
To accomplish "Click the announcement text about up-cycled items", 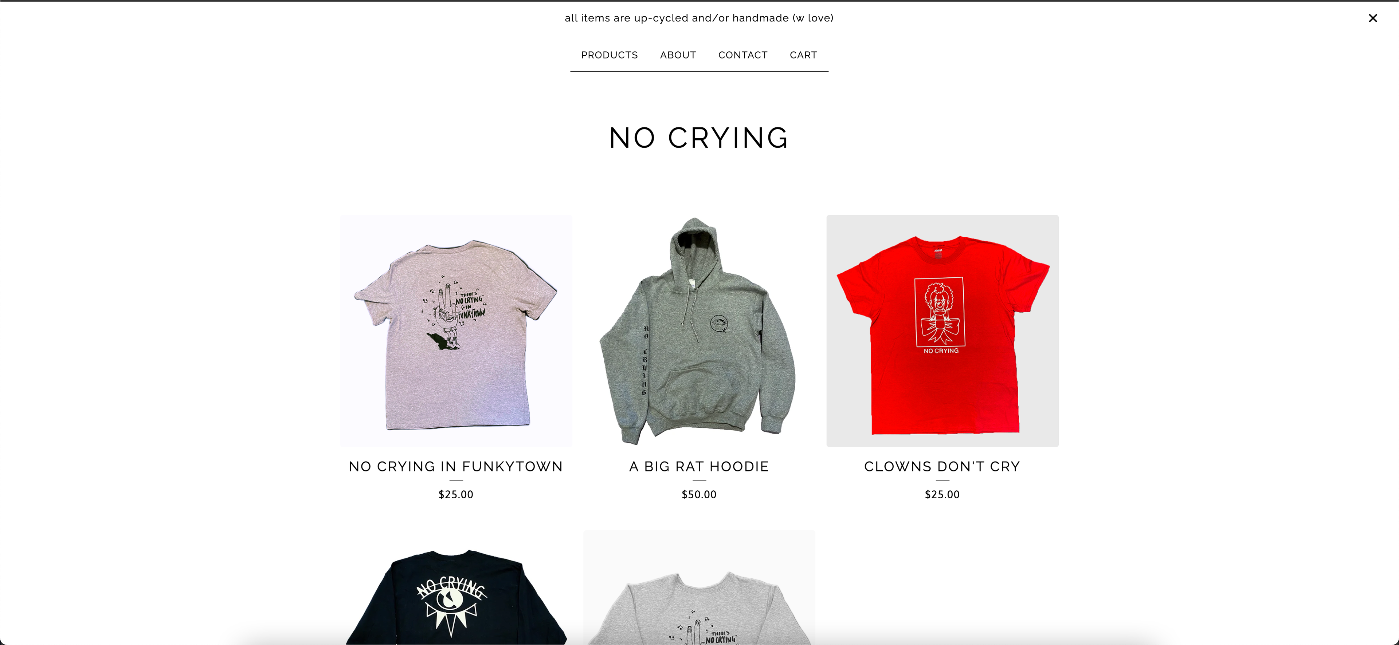I will [x=699, y=18].
